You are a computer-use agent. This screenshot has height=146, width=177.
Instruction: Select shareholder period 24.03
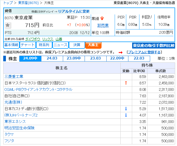[52, 58]
